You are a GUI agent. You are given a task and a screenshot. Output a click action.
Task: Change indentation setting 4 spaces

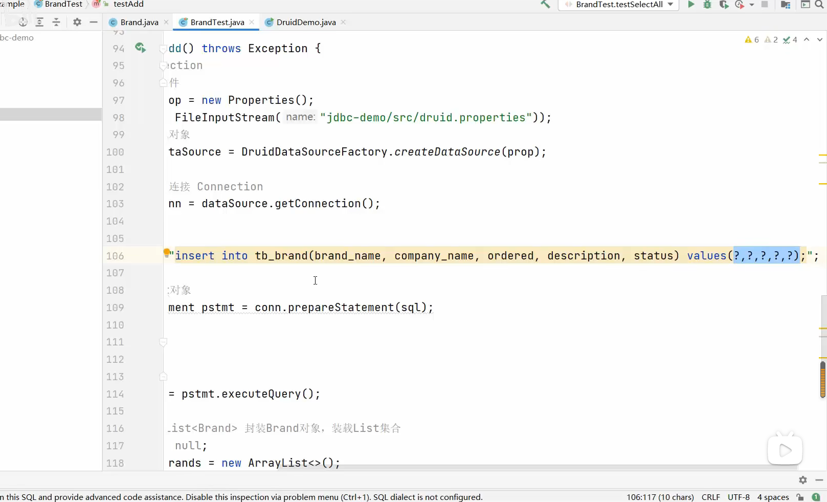pos(773,497)
